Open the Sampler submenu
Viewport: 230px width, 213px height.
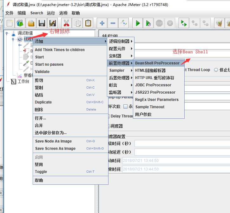click(121, 70)
